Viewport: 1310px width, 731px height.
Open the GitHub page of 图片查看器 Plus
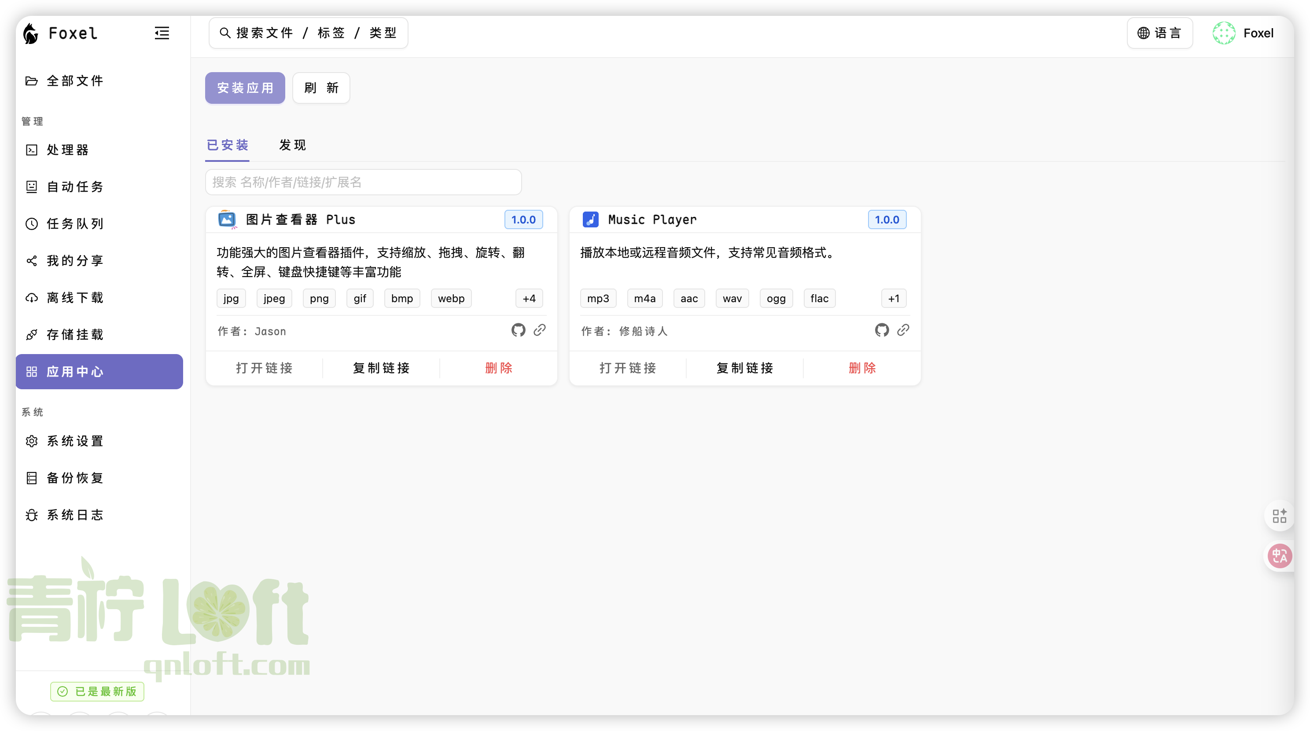(518, 330)
